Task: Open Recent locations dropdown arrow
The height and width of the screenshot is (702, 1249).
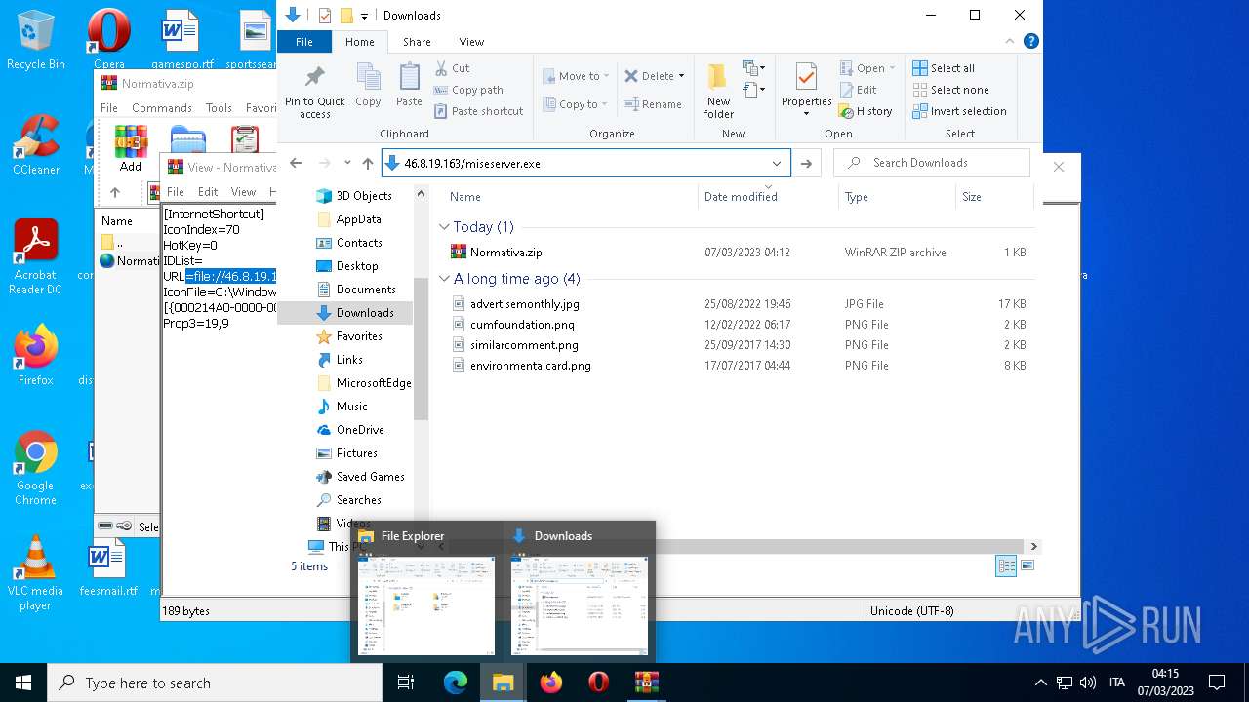Action: [x=346, y=163]
